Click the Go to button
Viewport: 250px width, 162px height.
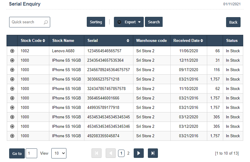tap(17, 153)
